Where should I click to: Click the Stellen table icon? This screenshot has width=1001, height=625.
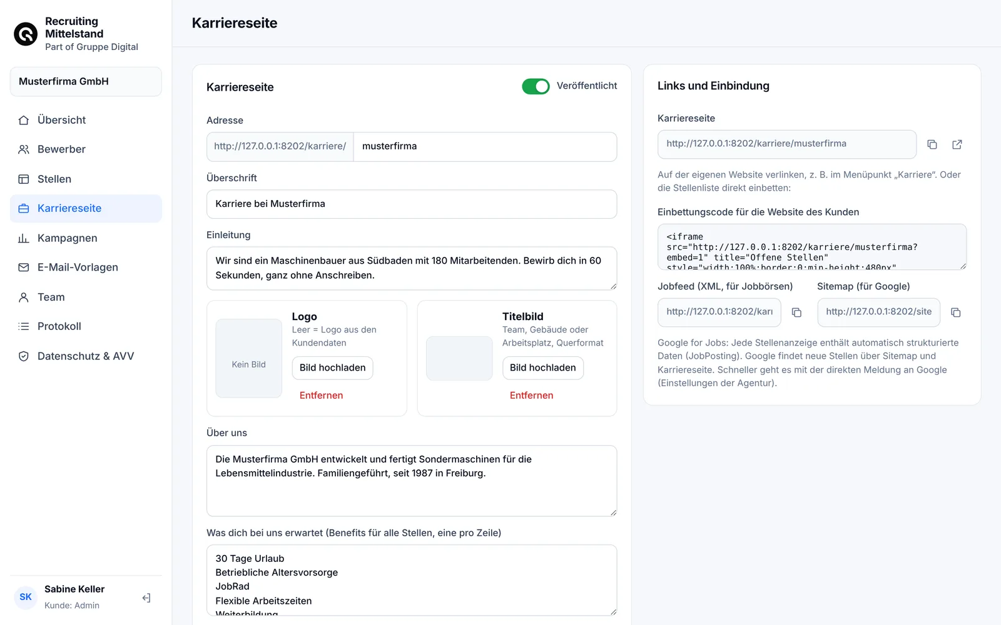[x=24, y=179]
